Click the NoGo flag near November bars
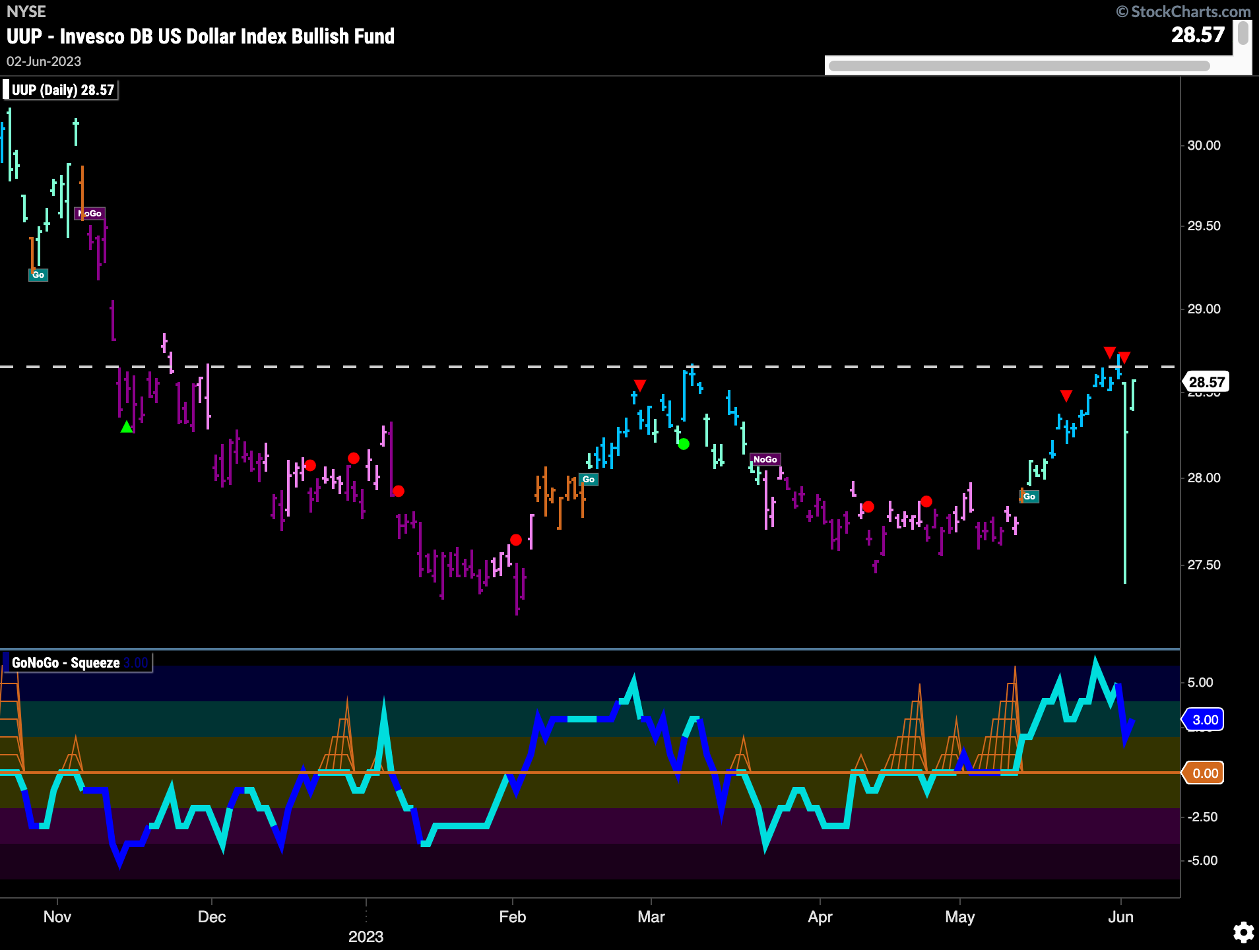1259x950 pixels. pyautogui.click(x=90, y=213)
